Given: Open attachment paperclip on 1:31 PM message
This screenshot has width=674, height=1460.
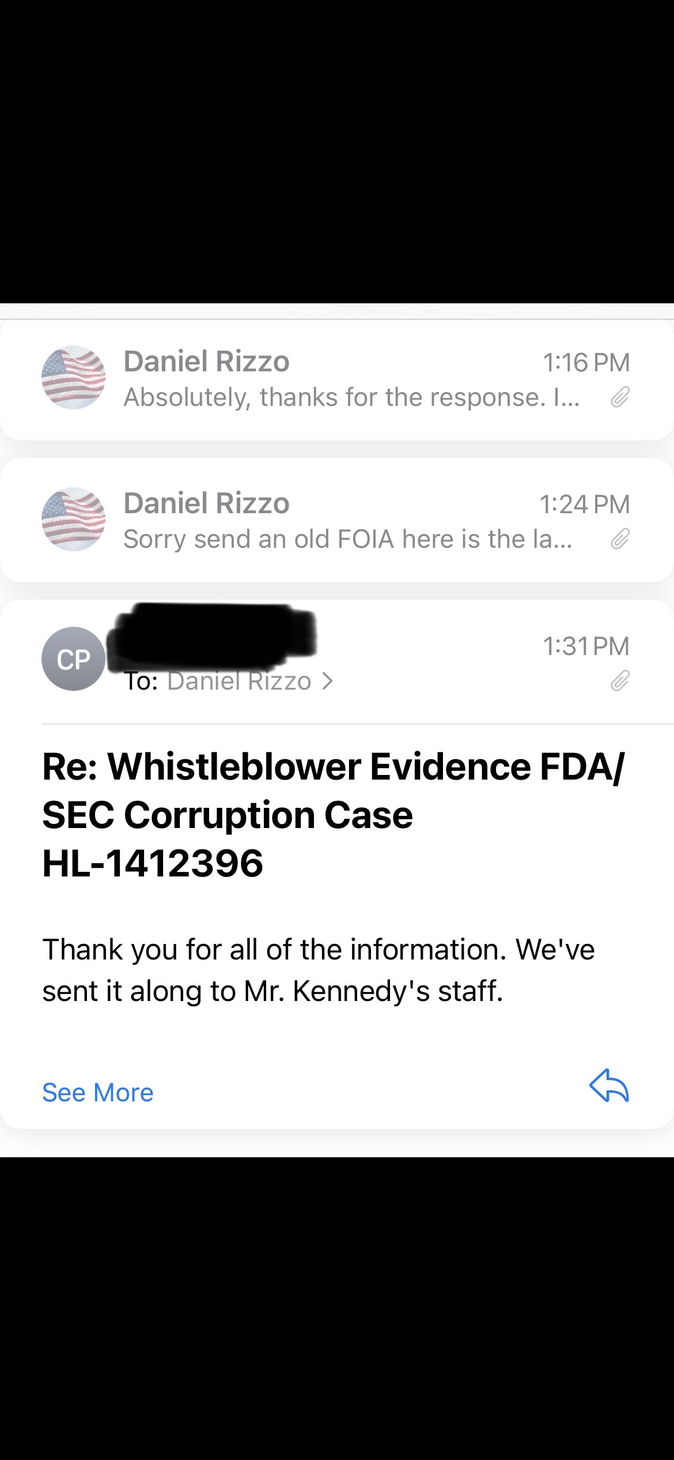Looking at the screenshot, I should click(x=620, y=681).
